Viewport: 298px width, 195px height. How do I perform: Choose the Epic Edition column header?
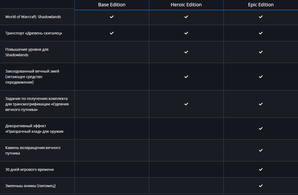261,5
